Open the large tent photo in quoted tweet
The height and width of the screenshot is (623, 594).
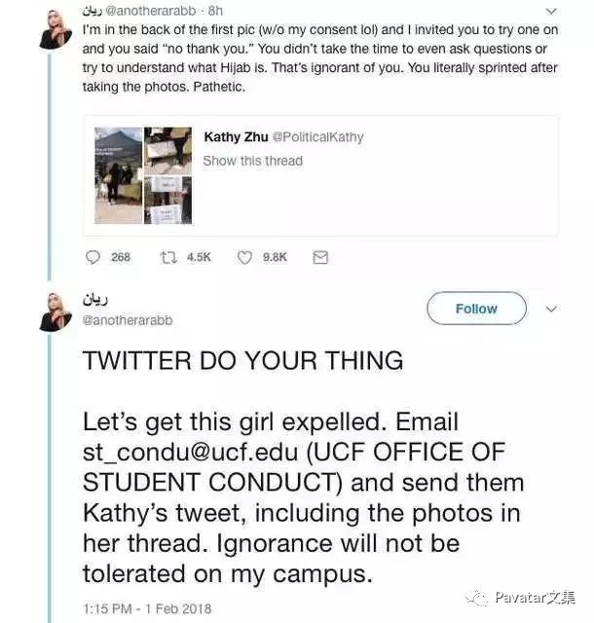click(117, 175)
